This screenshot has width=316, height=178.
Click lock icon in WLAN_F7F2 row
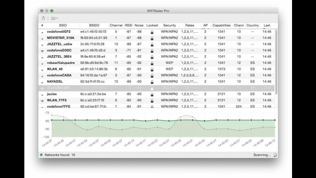point(152,101)
